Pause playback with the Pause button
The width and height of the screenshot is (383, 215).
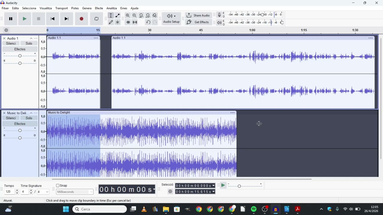[10, 19]
